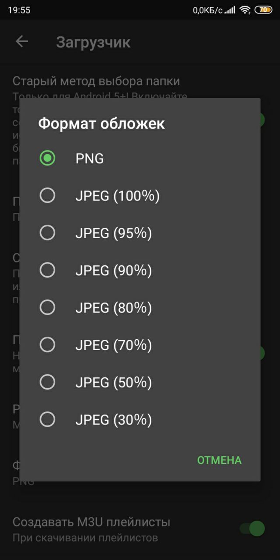Select the JPEG (95%) radio button

tap(47, 233)
